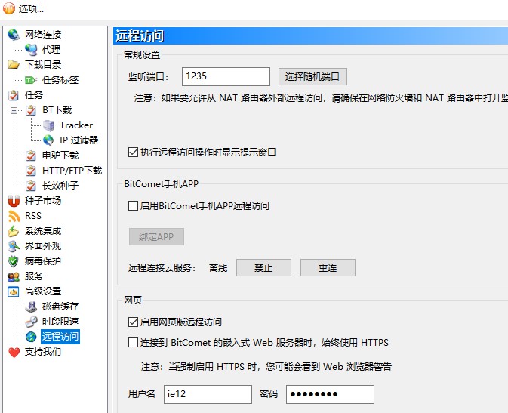Open 长效种子 settings page
This screenshot has height=413, width=508.
tap(60, 186)
